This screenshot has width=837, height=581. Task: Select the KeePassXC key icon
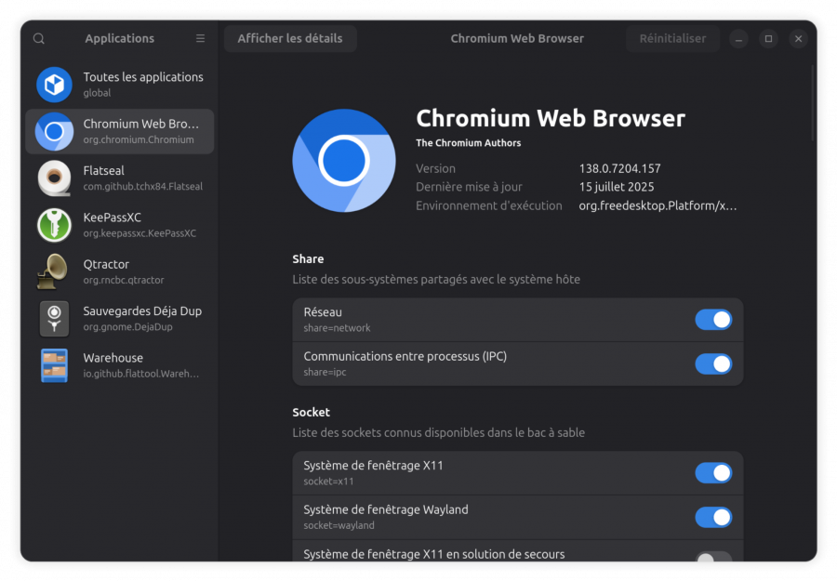click(x=54, y=225)
